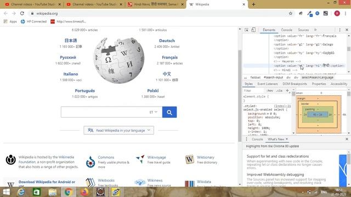Open the Chrome three-dot menu
The width and height of the screenshot is (351, 197).
[x=346, y=13]
